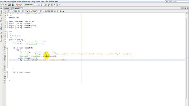This screenshot has height=106, width=189.
Task: Build the project with the hammer icon
Action: pos(42,5)
